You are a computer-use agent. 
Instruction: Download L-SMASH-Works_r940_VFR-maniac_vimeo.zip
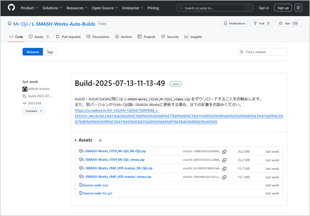click(117, 176)
